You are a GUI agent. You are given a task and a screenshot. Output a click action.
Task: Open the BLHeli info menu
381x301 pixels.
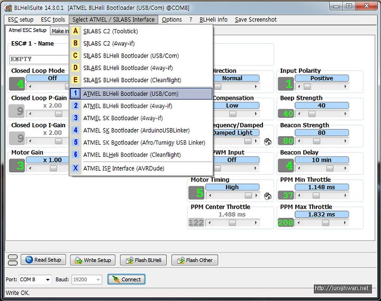tap(213, 20)
